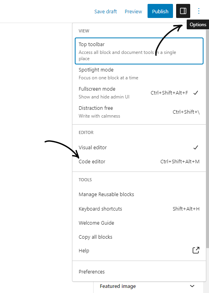Click the Help external link icon
The width and height of the screenshot is (209, 293).
click(196, 250)
